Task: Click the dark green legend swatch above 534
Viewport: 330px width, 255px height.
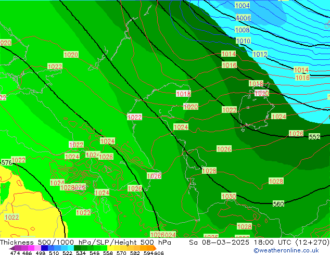Action: tap(78, 248)
